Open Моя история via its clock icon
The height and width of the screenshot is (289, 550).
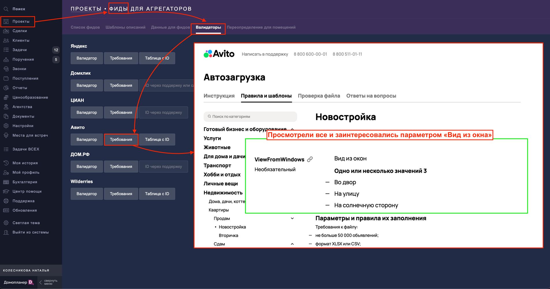pos(6,163)
